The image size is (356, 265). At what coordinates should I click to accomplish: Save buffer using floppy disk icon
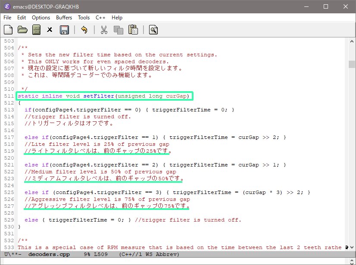click(64, 30)
